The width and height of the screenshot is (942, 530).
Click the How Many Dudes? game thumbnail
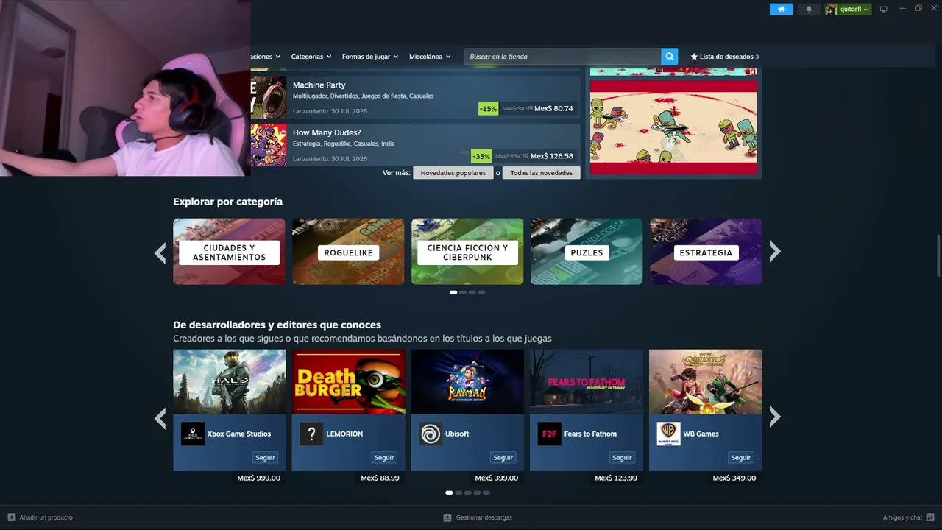coord(269,145)
